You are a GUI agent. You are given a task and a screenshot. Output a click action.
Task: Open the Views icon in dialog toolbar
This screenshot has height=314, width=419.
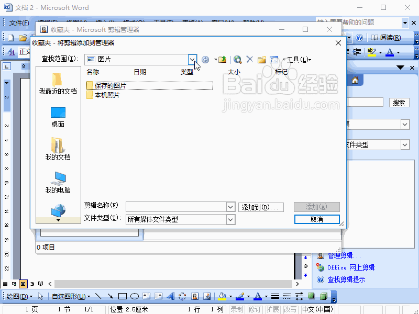point(274,60)
